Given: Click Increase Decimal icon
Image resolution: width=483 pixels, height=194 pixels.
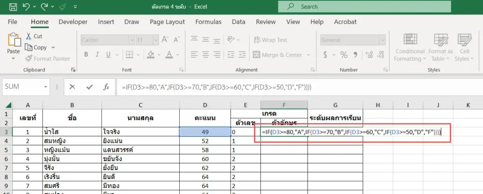Looking at the screenshot, I should (369, 54).
